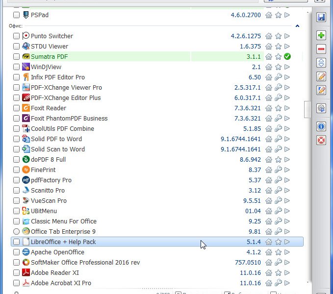
Task: Click play arrow icon for Foxit Reader
Action: 287,108
